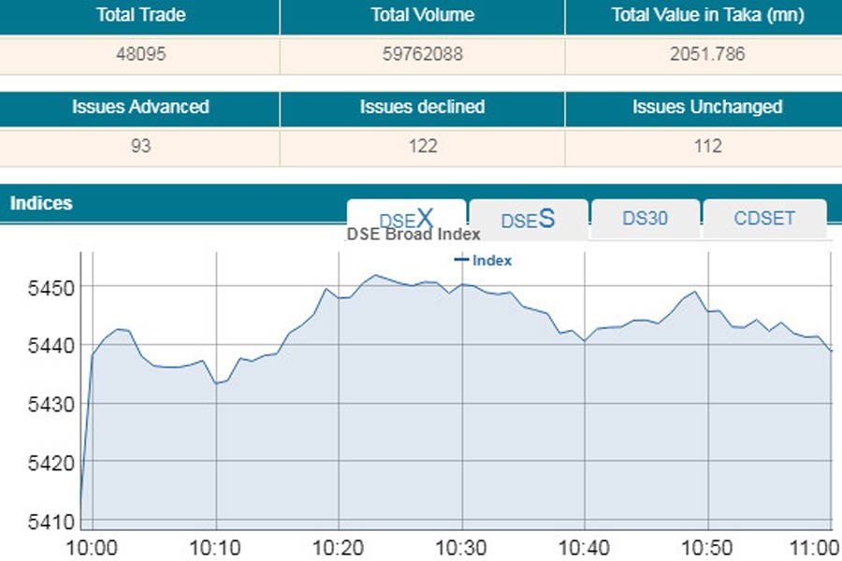Click the 122 declined issues value
This screenshot has width=842, height=561.
(x=422, y=146)
